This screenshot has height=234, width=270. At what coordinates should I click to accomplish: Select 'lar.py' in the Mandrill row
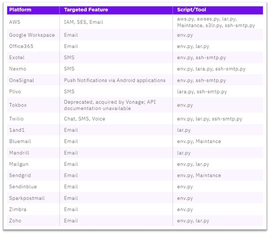click(x=184, y=153)
